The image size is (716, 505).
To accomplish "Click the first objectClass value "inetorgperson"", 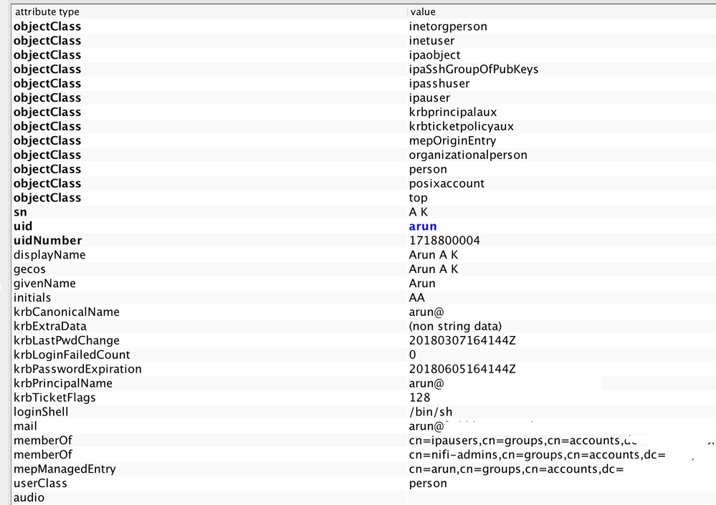I will pyautogui.click(x=449, y=26).
